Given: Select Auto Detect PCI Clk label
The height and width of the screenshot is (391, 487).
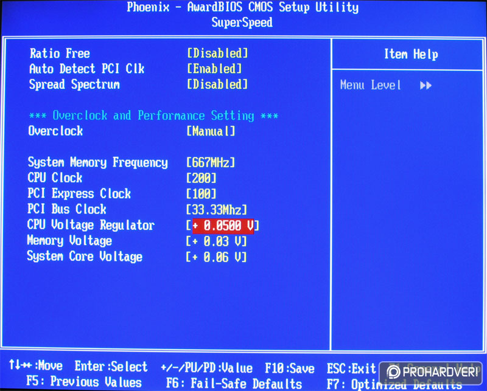Looking at the screenshot, I should point(86,69).
